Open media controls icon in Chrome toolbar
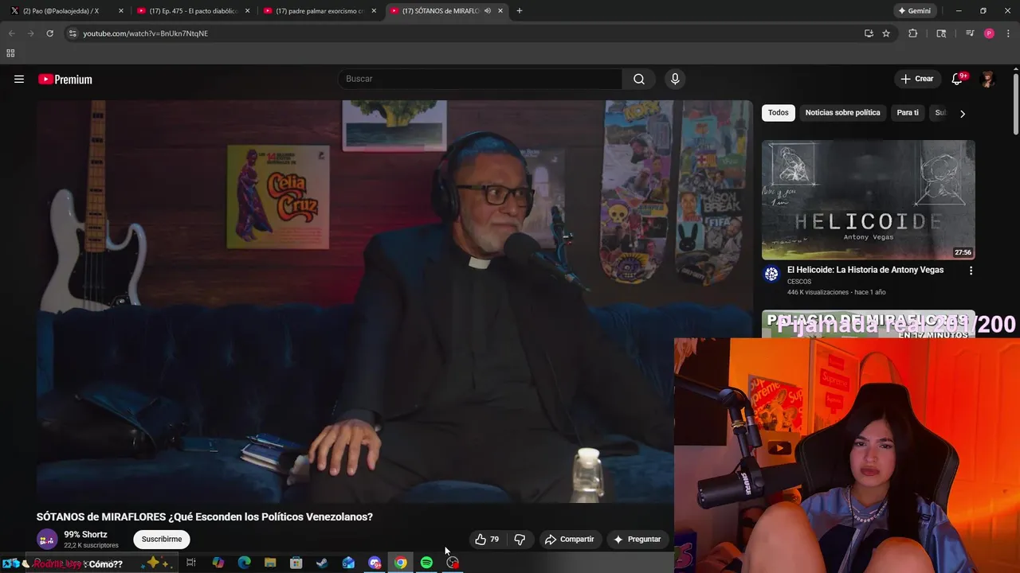 tap(970, 33)
